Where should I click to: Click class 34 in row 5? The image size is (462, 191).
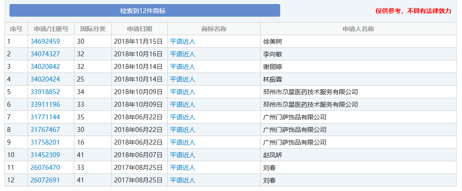tap(81, 92)
